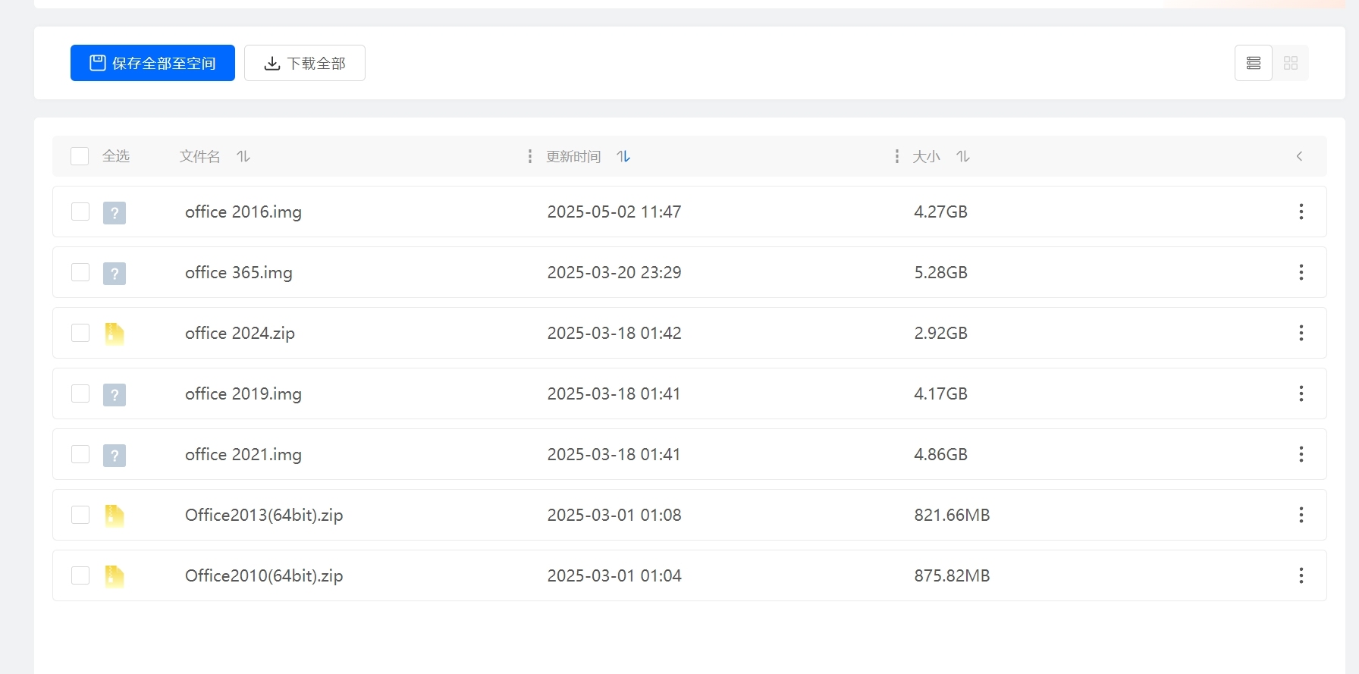Click the 保存全部至空间 button
Viewport: 1359px width, 674px height.
coord(152,63)
